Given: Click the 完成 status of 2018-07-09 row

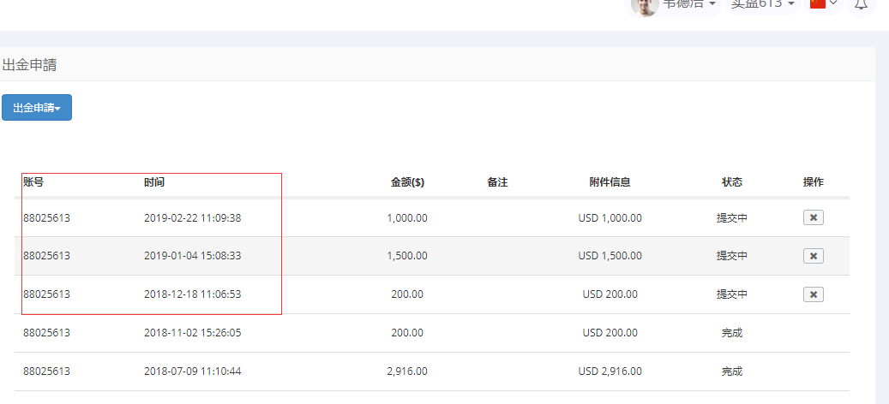Looking at the screenshot, I should coord(731,371).
